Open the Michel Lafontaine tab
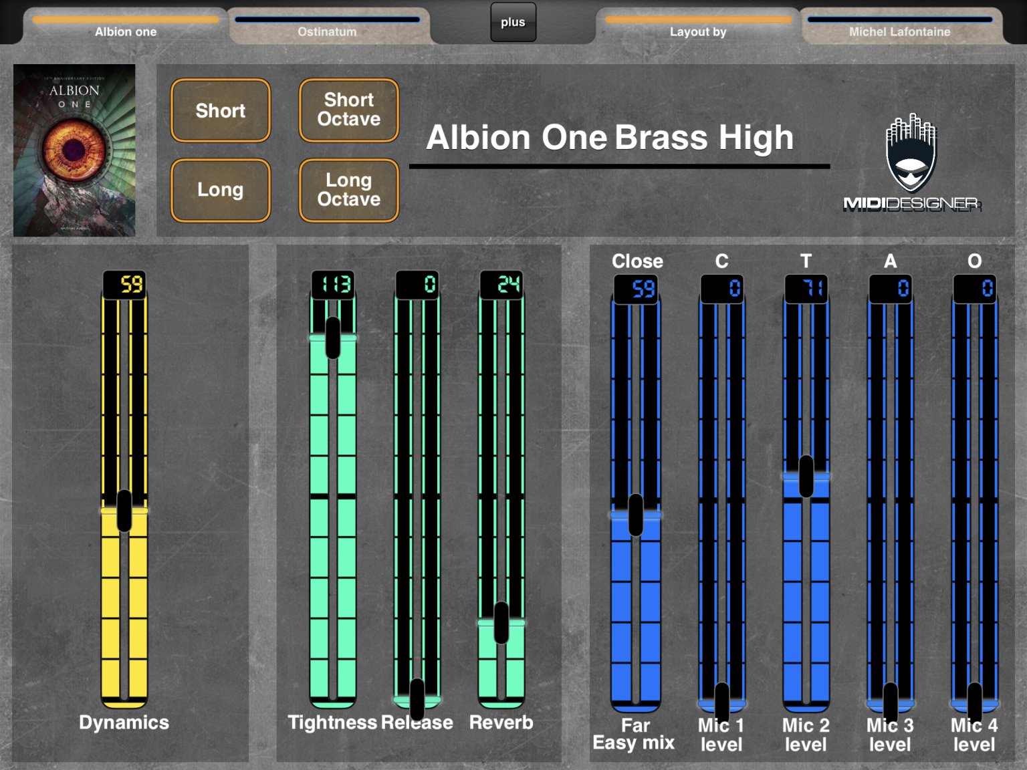This screenshot has width=1027, height=770. click(x=900, y=27)
